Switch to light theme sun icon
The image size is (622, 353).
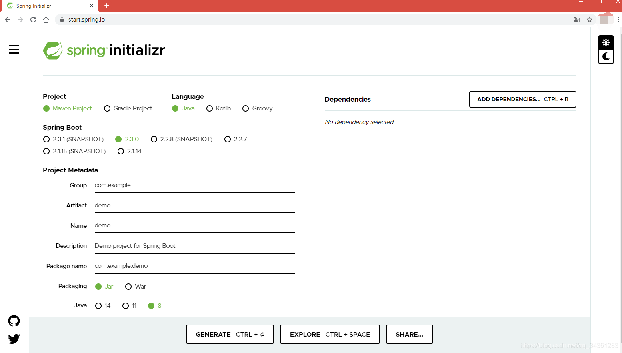coord(606,42)
